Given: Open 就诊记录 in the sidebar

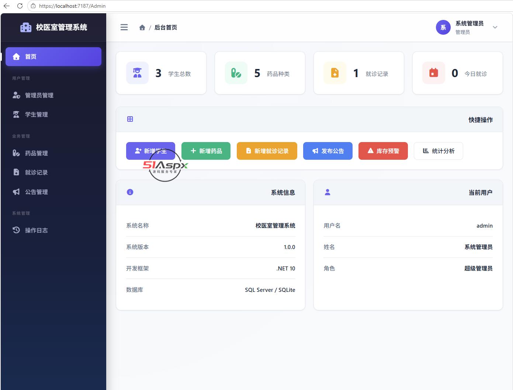Looking at the screenshot, I should click(53, 172).
